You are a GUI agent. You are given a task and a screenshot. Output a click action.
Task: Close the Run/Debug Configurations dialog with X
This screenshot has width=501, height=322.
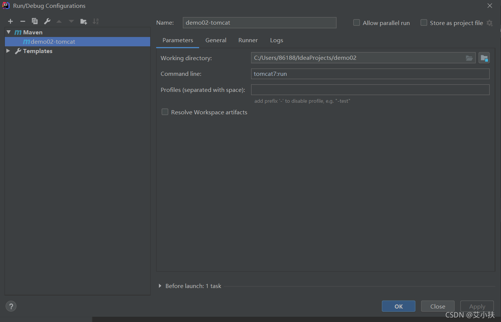pos(490,6)
